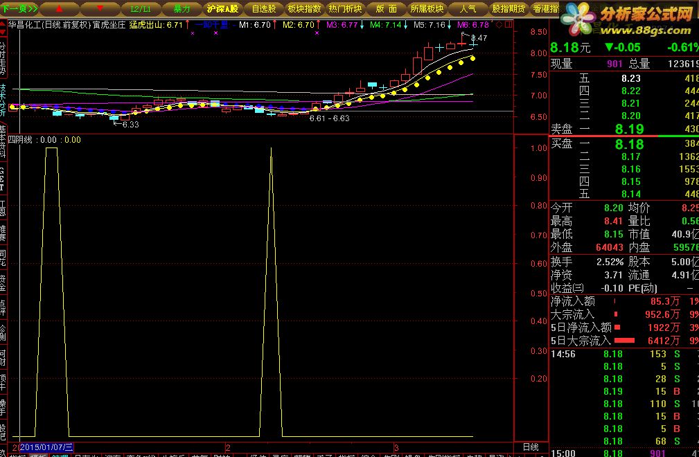Click the 净流入额 85.3万 row
The height and width of the screenshot is (457, 699).
(624, 301)
